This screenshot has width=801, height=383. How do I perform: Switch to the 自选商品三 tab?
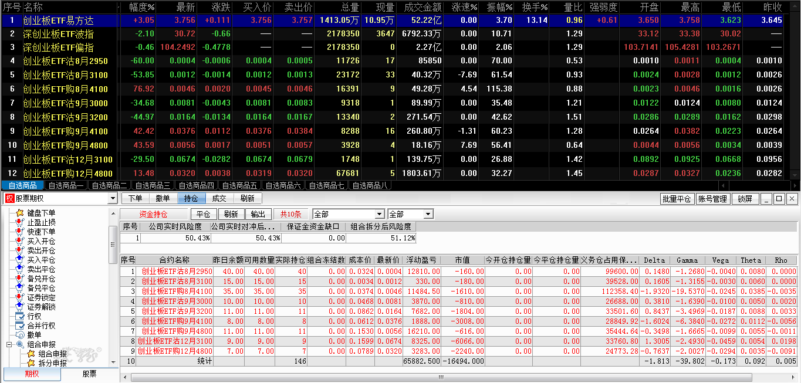click(x=153, y=185)
